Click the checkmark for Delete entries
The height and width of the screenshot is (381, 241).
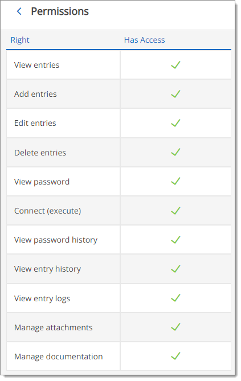pyautogui.click(x=175, y=152)
